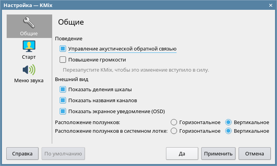The width and height of the screenshot is (277, 166).
Task: Uncheck Показать названия каналов
Action: (x=63, y=100)
